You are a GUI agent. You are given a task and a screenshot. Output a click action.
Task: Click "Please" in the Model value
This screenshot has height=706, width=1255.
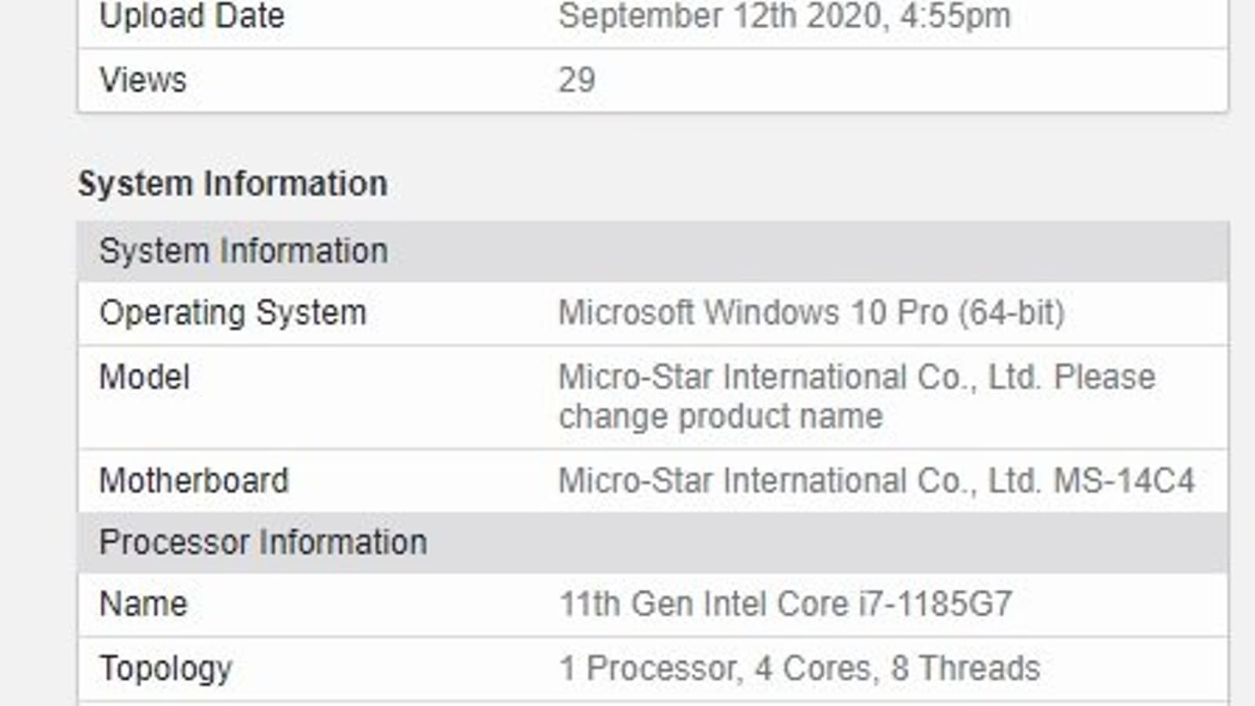pos(1104,377)
